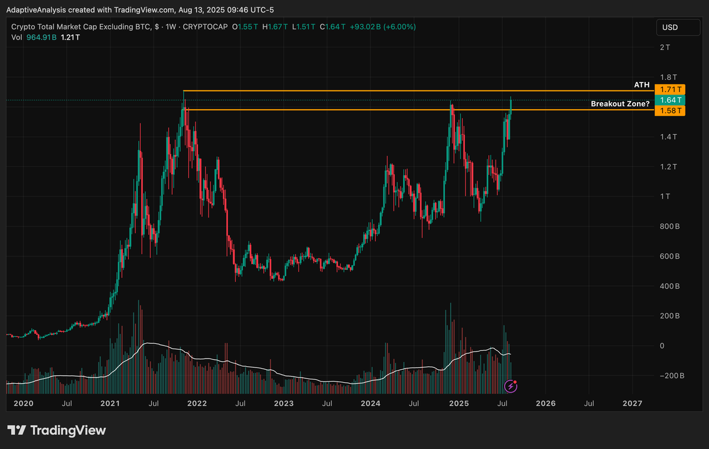Open the USD currency selector
Image resolution: width=709 pixels, height=449 pixels.
click(678, 27)
